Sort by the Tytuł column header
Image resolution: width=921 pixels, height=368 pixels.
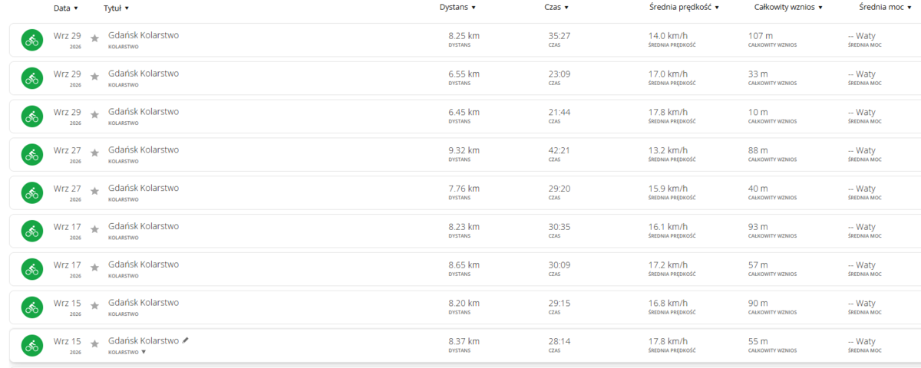point(116,8)
